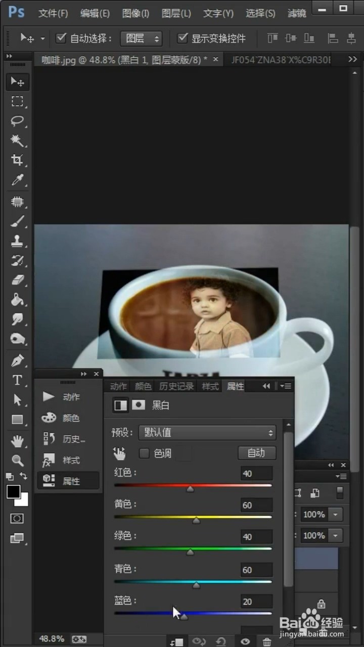The image size is (364, 647).
Task: Select the Magic Wand tool
Action: 17,141
